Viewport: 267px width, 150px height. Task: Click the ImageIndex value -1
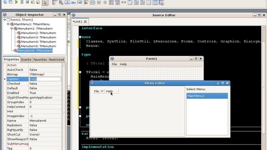tap(31, 116)
